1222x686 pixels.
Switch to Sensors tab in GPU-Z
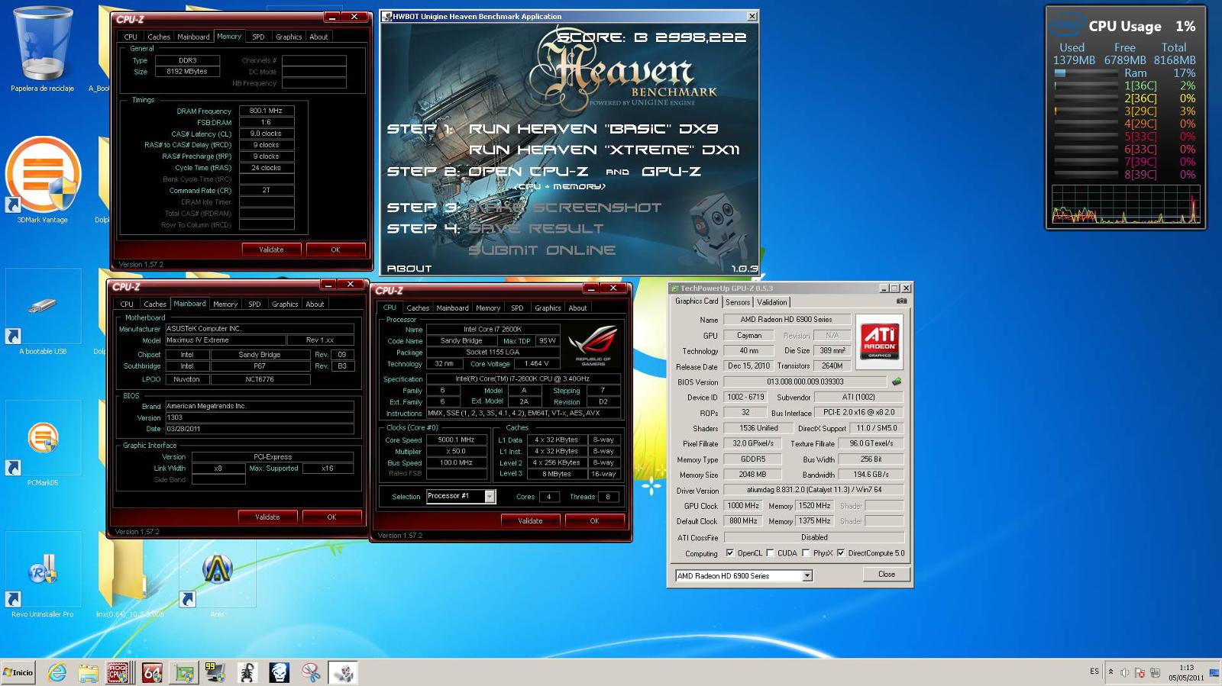(x=738, y=302)
